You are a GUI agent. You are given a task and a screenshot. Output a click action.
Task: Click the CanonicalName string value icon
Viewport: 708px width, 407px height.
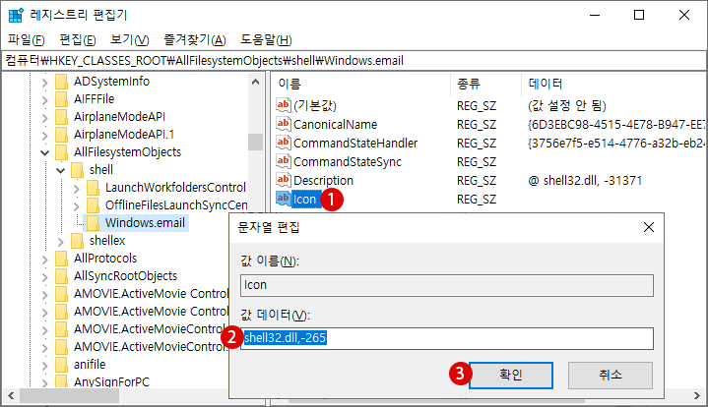click(x=284, y=124)
